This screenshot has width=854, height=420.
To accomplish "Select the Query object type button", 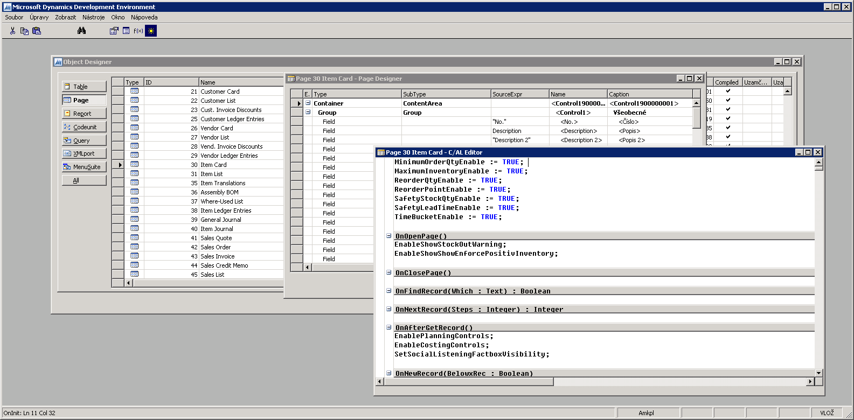I will [x=84, y=140].
